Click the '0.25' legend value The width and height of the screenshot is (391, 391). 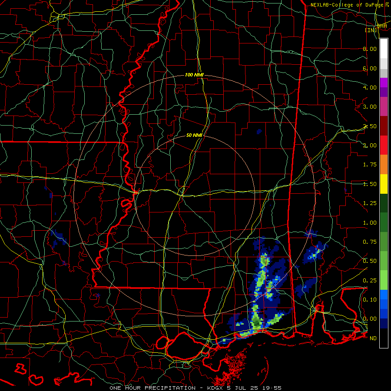370,281
